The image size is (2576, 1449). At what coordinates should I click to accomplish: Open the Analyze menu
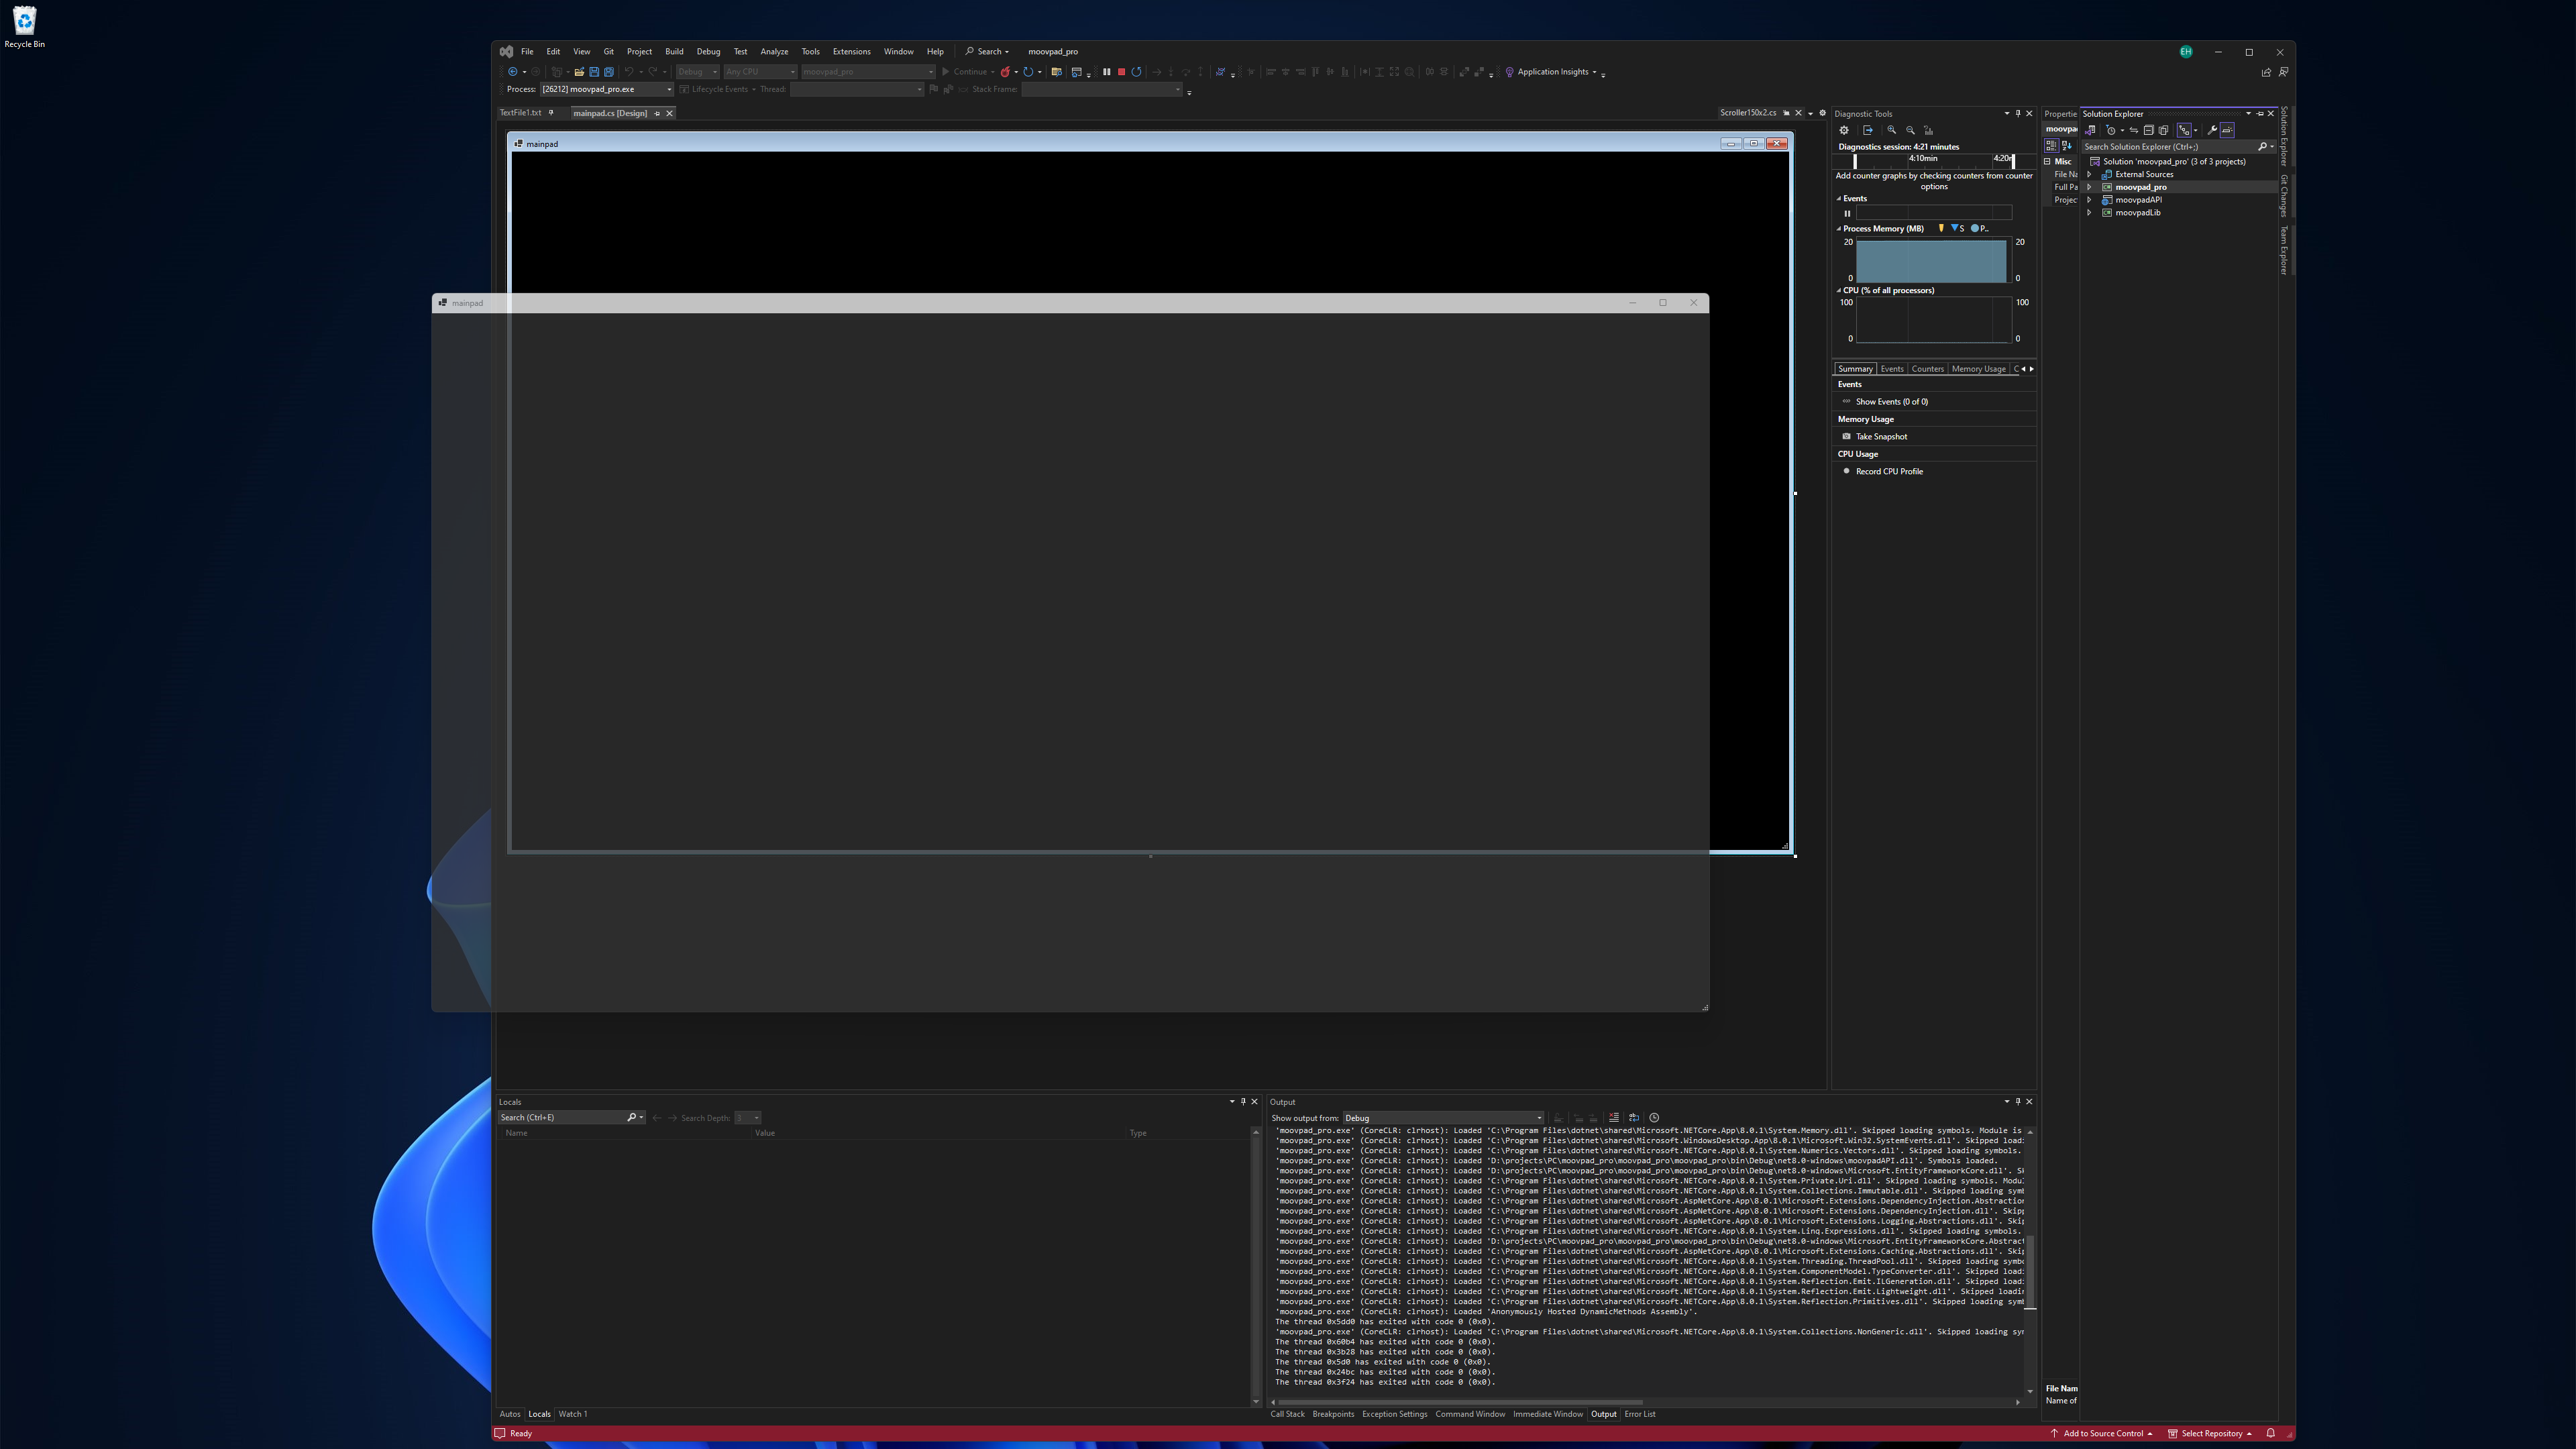coord(774,52)
